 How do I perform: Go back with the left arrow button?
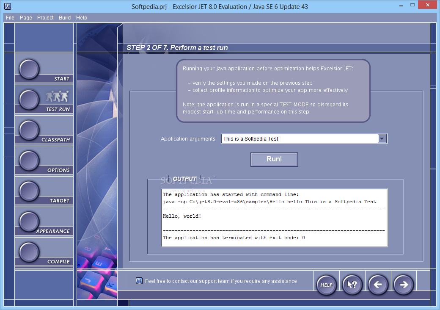pyautogui.click(x=378, y=285)
